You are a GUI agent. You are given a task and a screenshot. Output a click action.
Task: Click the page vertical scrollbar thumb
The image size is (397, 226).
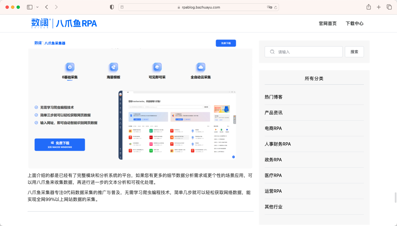pyautogui.click(x=396, y=197)
